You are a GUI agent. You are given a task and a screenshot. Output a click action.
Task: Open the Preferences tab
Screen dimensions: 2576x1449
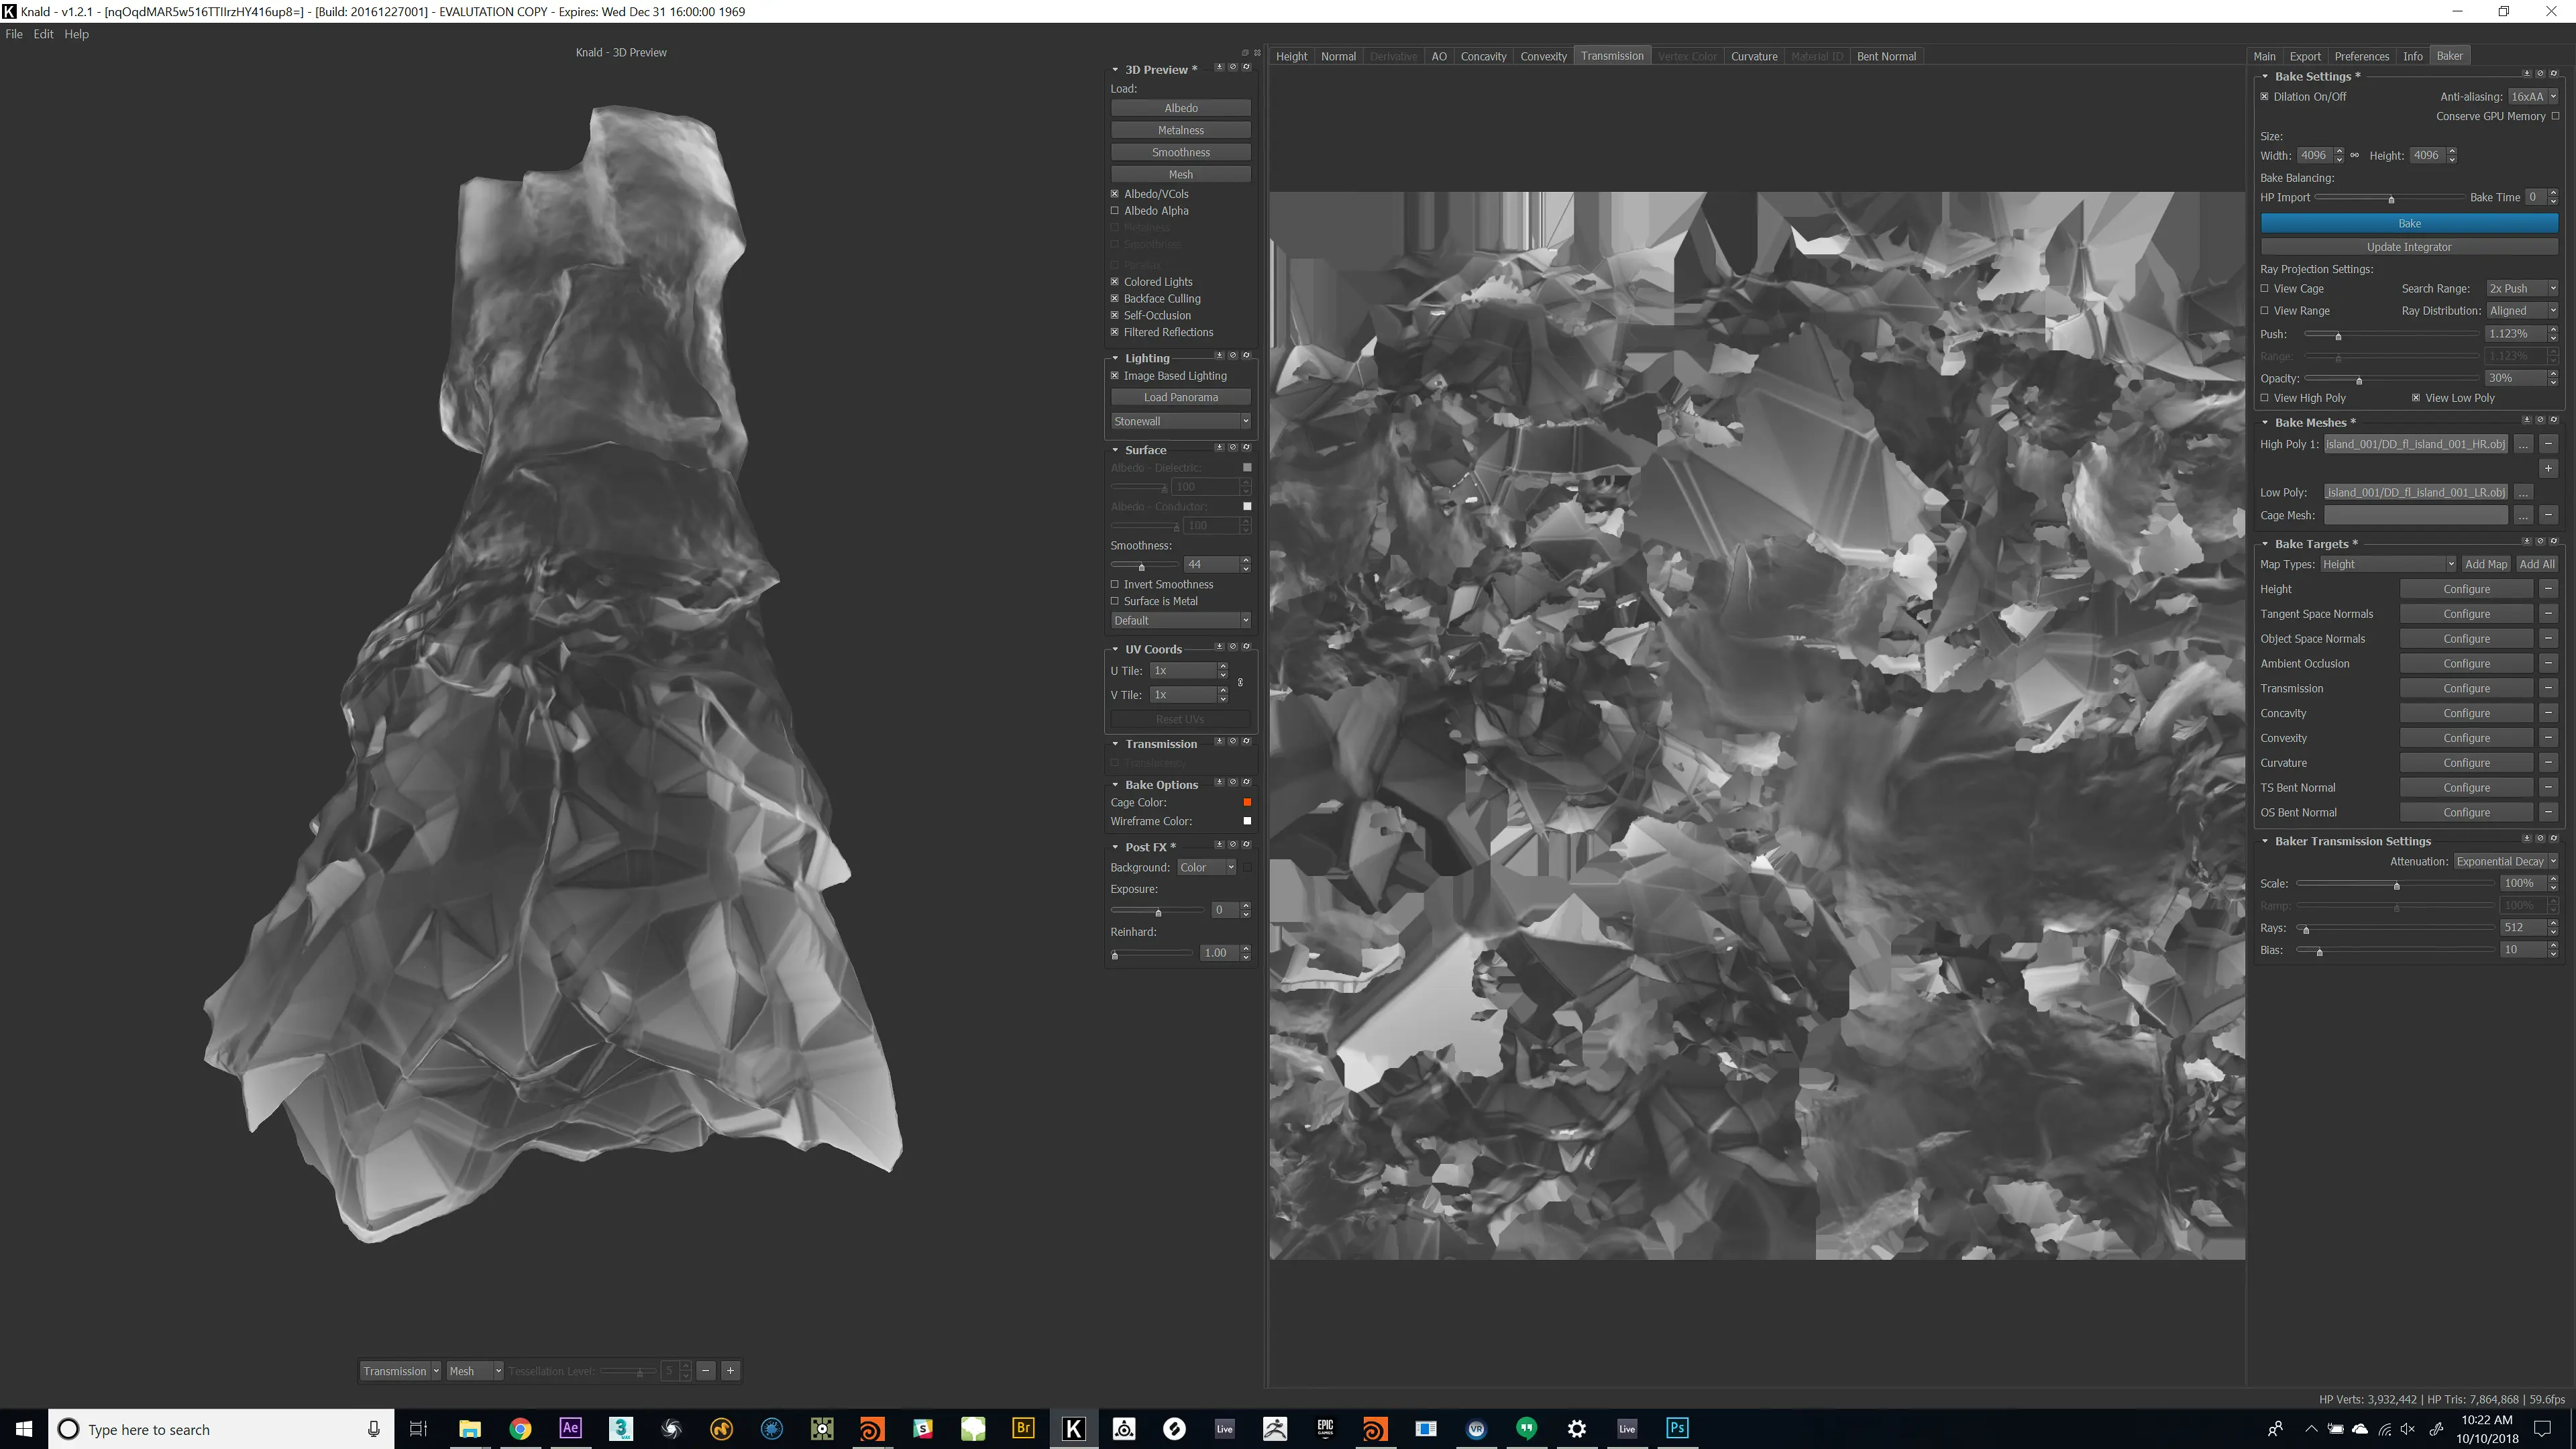pyautogui.click(x=2362, y=56)
